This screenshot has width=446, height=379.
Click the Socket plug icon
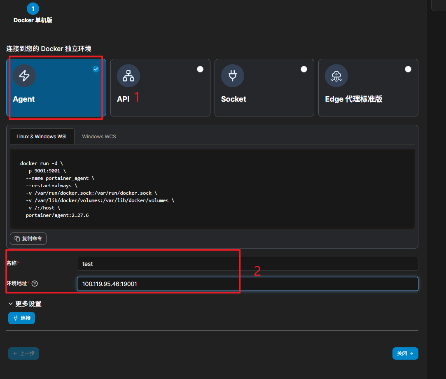[232, 76]
